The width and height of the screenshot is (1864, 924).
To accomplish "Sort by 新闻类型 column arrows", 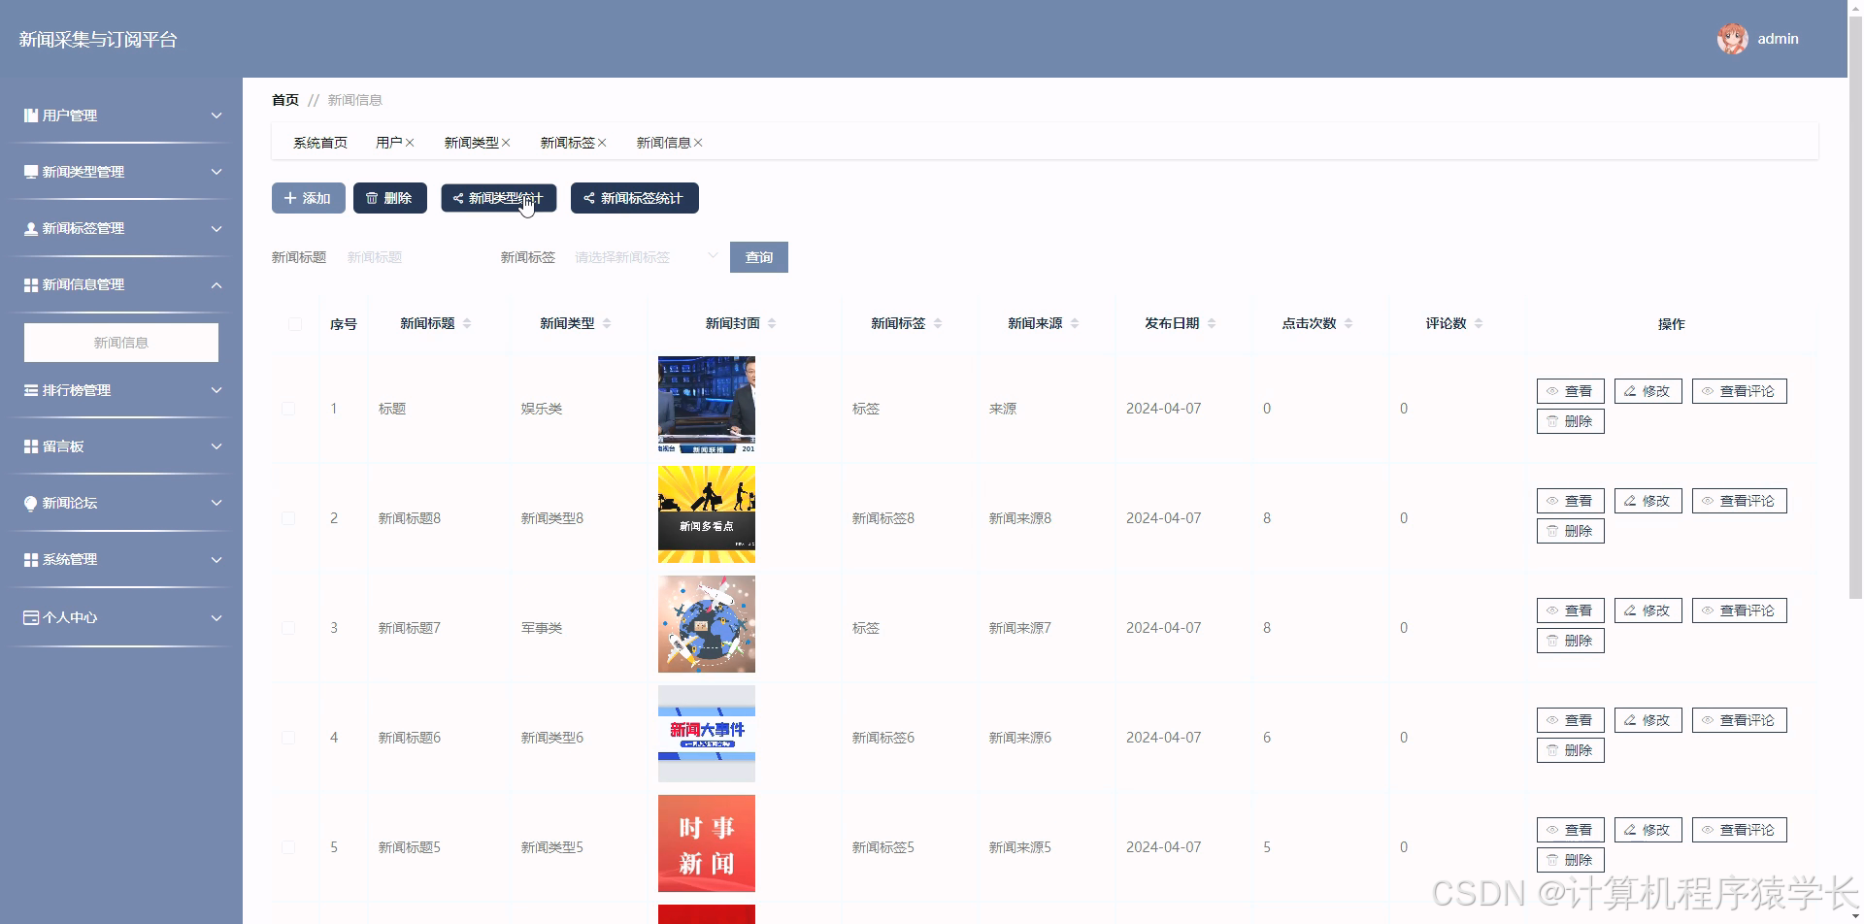I will pos(607,323).
